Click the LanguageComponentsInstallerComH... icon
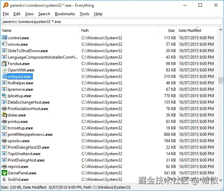Image resolution: width=224 pixels, height=191 pixels. [x=4, y=57]
